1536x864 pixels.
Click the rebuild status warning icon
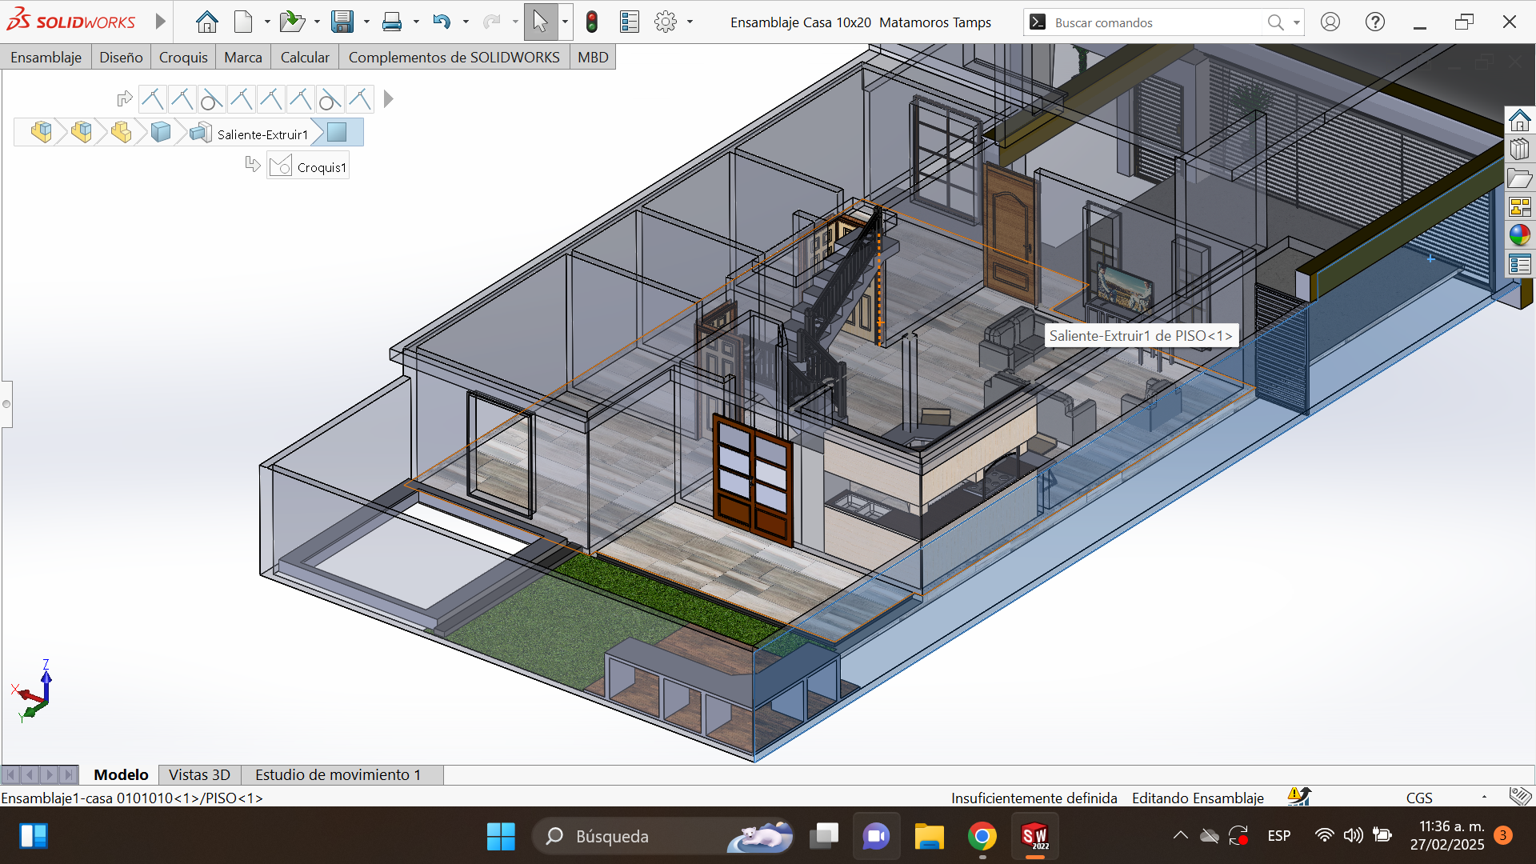click(1298, 796)
